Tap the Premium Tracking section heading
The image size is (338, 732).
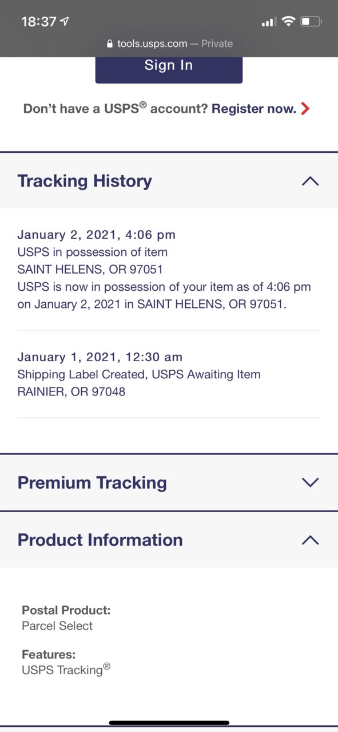(x=92, y=482)
